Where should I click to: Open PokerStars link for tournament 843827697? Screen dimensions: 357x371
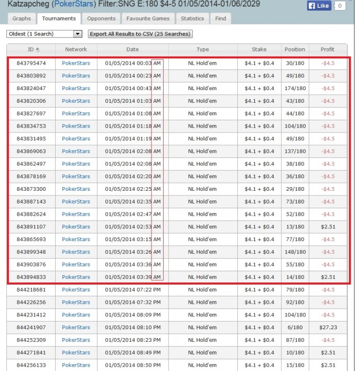point(76,113)
